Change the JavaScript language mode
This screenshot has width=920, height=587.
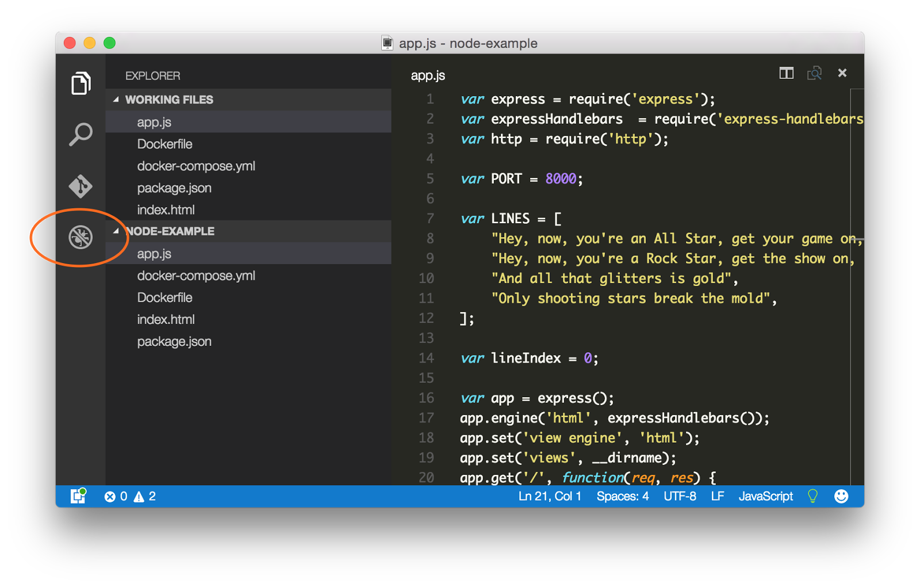click(765, 495)
